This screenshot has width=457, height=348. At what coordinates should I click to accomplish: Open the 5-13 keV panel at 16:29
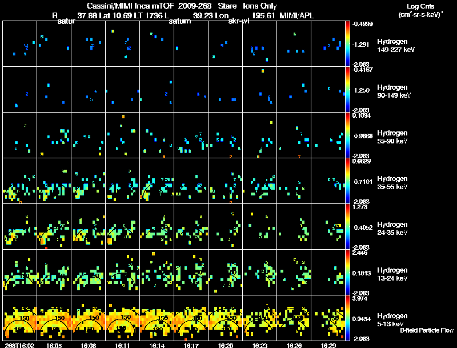coord(328,318)
